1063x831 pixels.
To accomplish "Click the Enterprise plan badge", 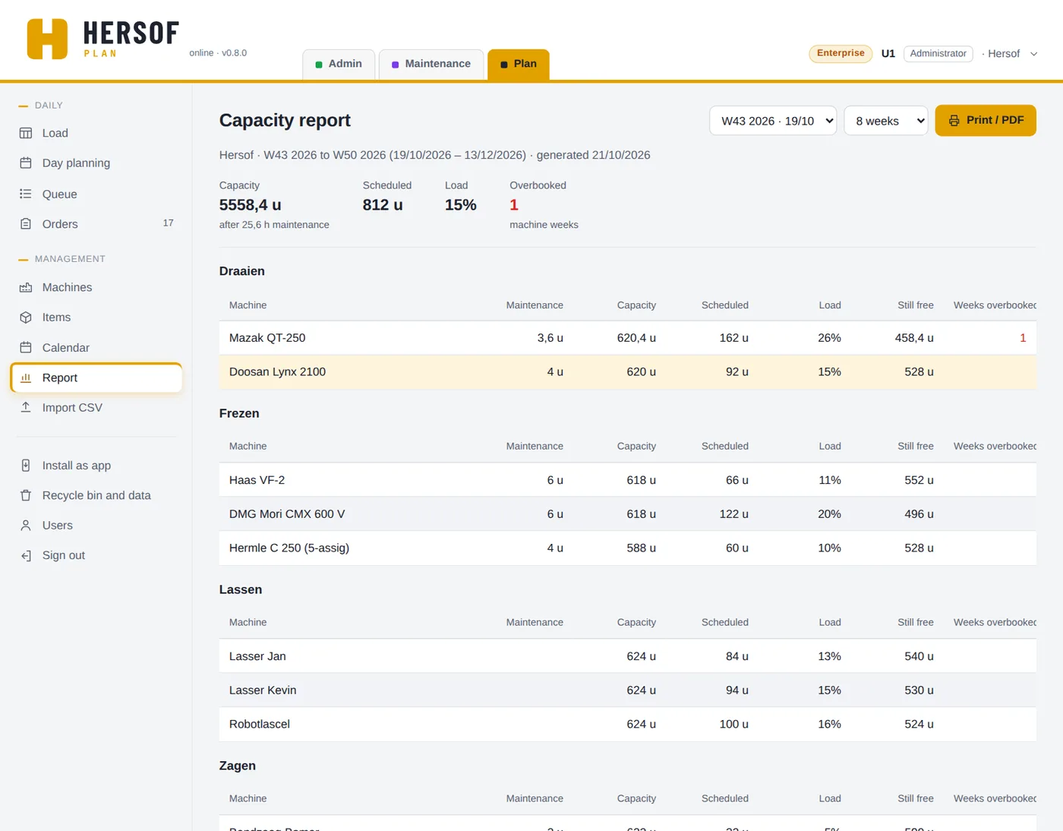I will tap(841, 53).
